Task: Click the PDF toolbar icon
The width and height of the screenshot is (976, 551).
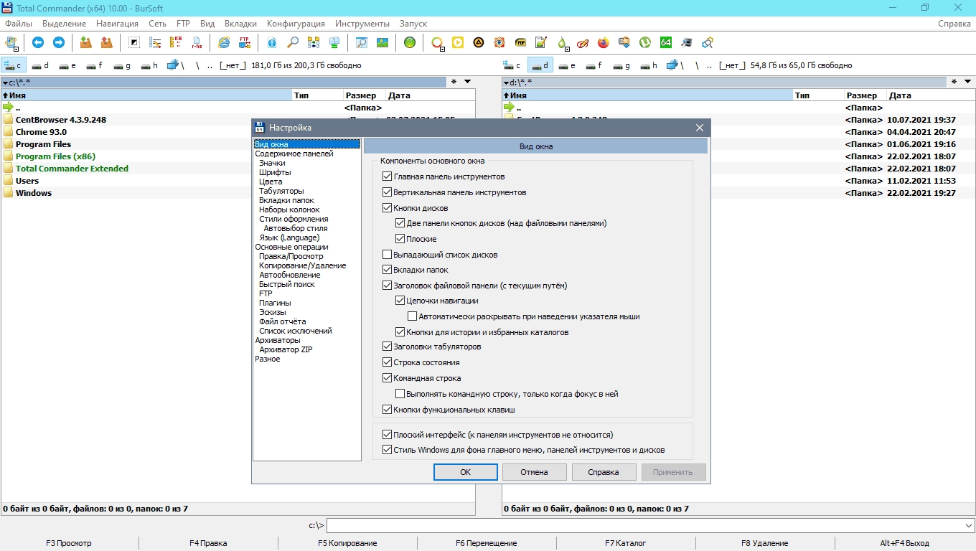Action: tap(520, 42)
